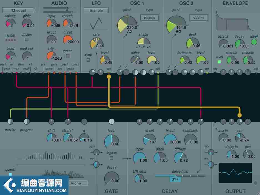Screen dimensions: 260x195
Task: Toggle the quant checkbox in AUDIO section
Action: point(68,56)
